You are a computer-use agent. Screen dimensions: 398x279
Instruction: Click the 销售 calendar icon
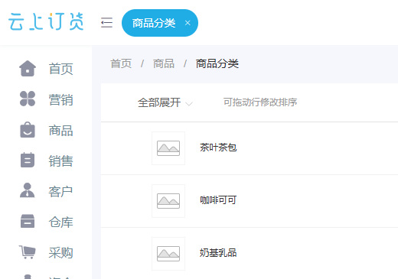[28, 160]
